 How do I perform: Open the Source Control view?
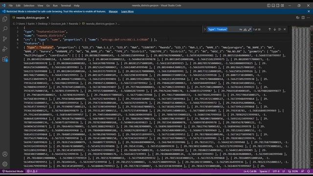pyautogui.click(x=5, y=39)
